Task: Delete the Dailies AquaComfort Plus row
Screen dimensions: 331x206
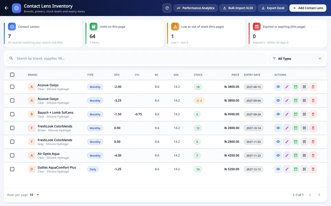Action: point(313,169)
